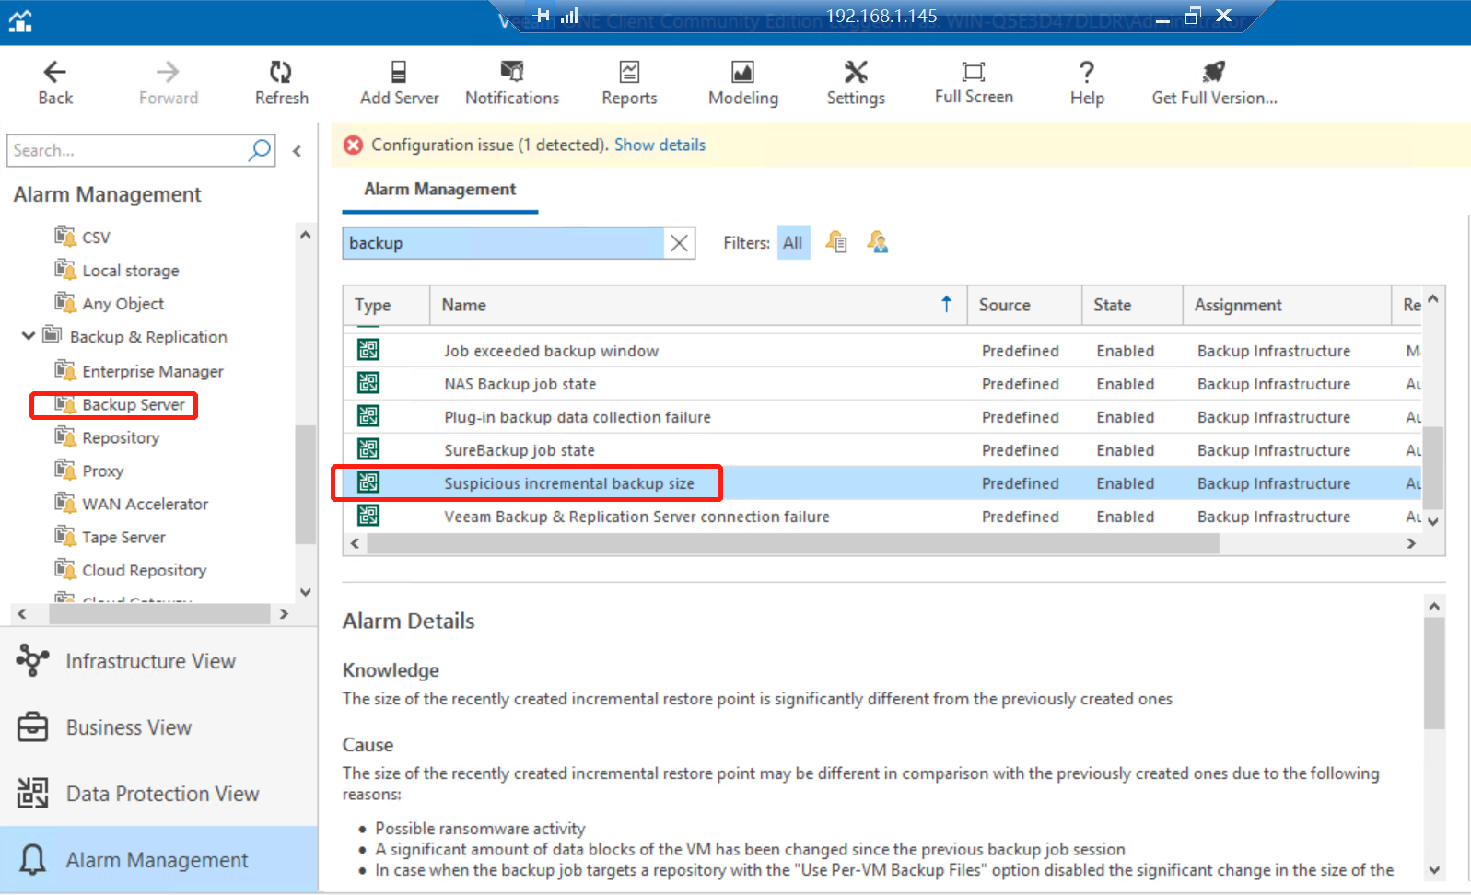Screen dimensions: 1471x895
Task: Select WAN Accelerator tree item
Action: pyautogui.click(x=145, y=504)
